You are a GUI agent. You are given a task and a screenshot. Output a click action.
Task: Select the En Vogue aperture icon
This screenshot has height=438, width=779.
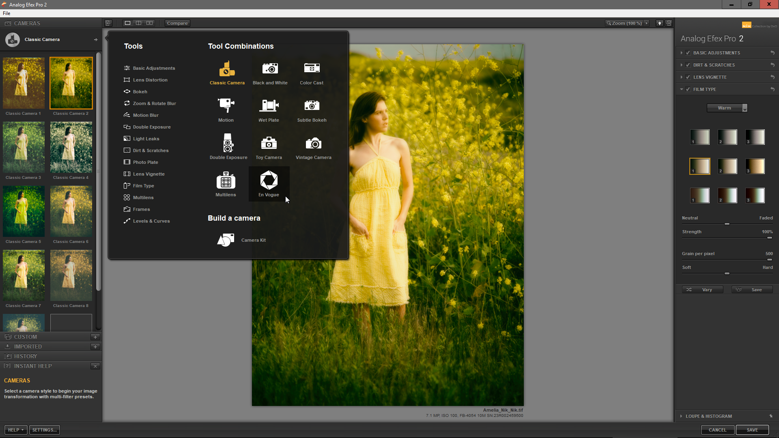(x=269, y=180)
